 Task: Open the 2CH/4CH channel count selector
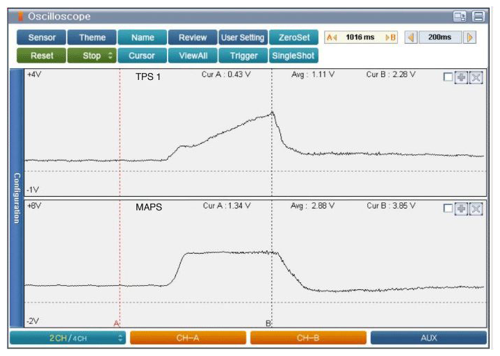68,338
